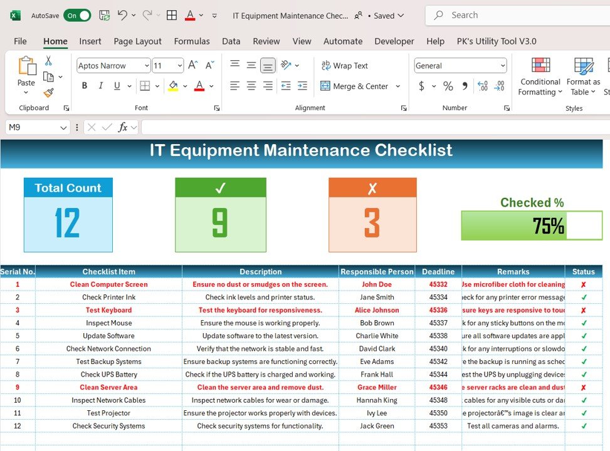This screenshot has height=451, width=610.
Task: Toggle Italic formatting
Action: (x=101, y=86)
